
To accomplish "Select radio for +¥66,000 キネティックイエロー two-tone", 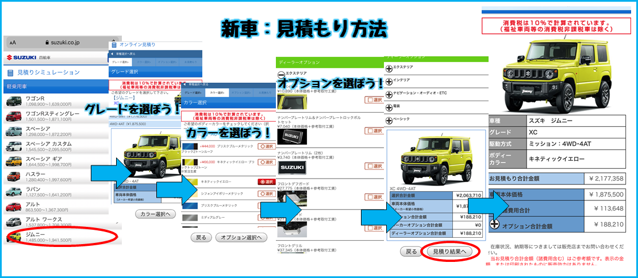I will 267,162.
